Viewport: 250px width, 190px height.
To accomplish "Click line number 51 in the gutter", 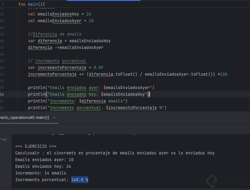I will click(2, 74).
